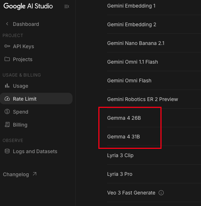The image size is (201, 206).
Task: Collapse the sidebar using the menu icon
Action: click(x=67, y=6)
